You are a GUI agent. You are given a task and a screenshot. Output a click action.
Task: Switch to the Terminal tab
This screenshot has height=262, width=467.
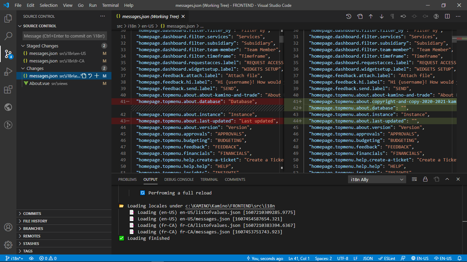coord(209,179)
